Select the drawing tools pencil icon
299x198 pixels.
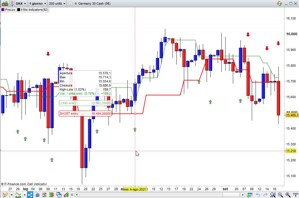5,195
